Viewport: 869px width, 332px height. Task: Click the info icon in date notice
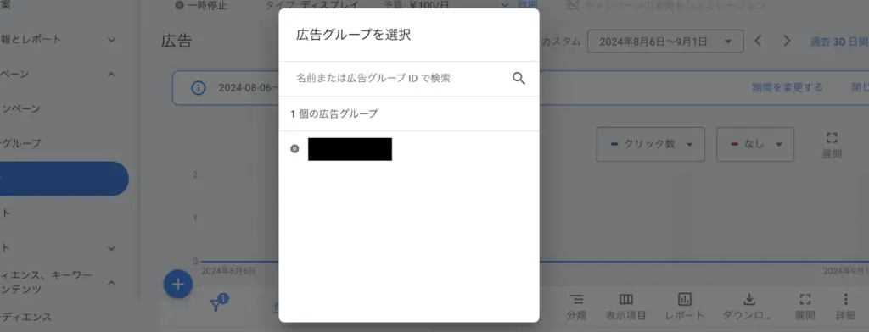198,88
